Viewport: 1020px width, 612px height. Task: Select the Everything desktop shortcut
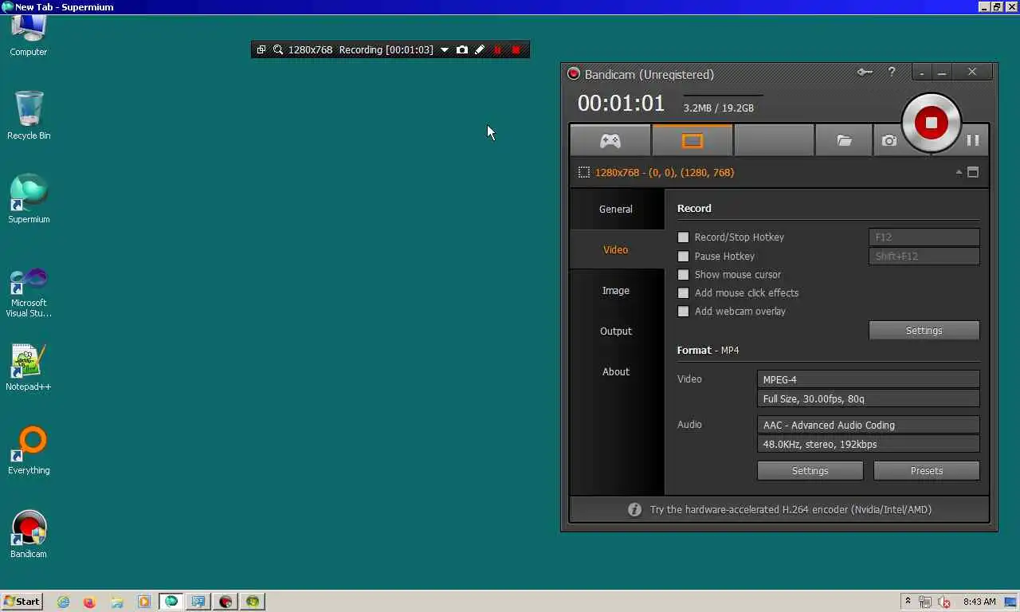[29, 451]
